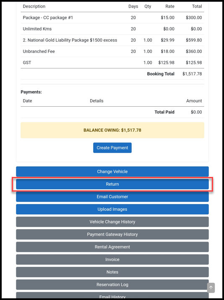Screen dimensions: 224x300
Task: Click the $29.99 rate value
Action: coord(167,40)
